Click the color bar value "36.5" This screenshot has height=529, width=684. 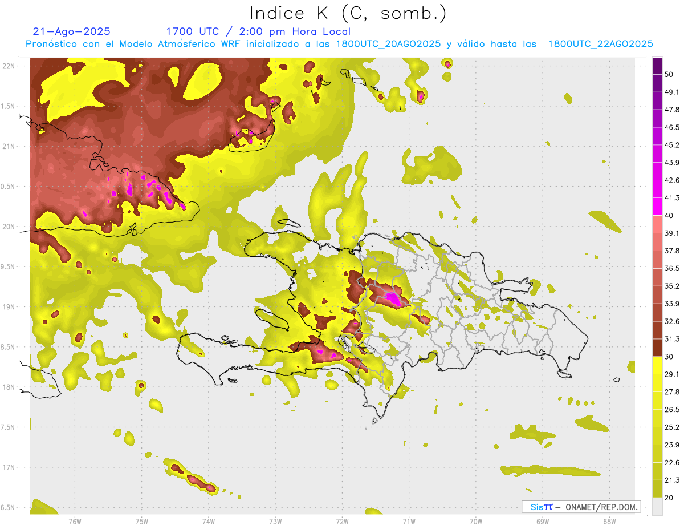coord(672,268)
